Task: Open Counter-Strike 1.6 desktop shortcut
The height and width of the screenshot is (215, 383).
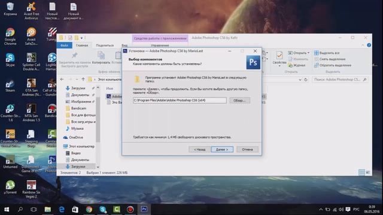Action: [10, 113]
